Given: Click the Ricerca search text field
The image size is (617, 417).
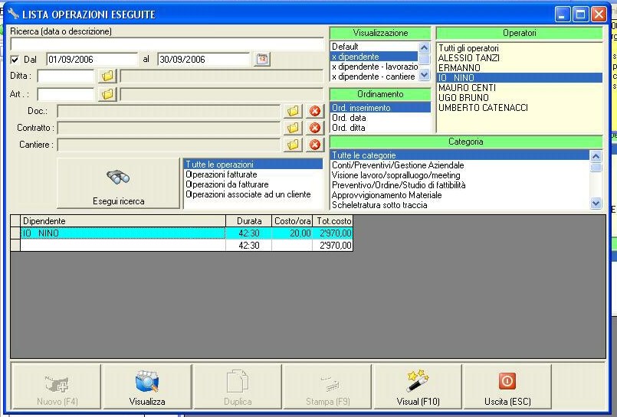Looking at the screenshot, I should (x=166, y=44).
